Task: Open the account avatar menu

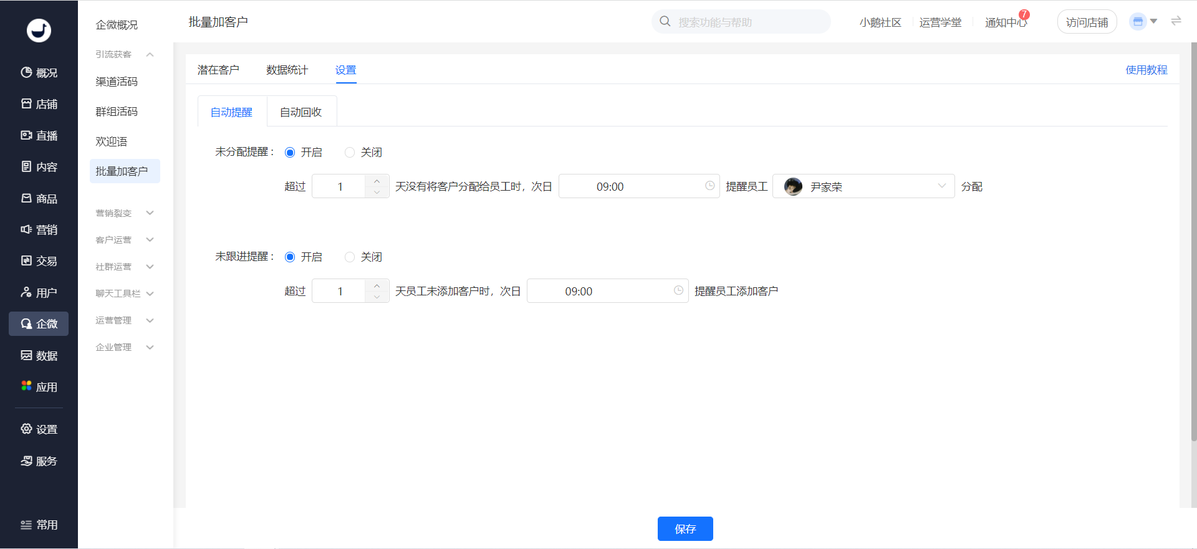Action: click(1143, 22)
